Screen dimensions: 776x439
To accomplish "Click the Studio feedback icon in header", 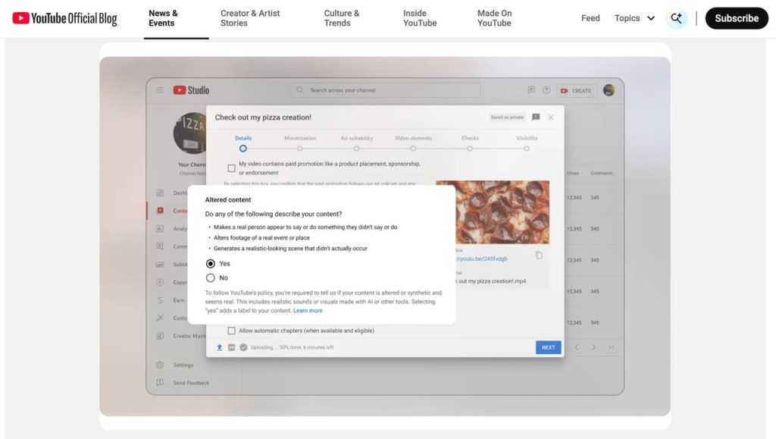I will point(531,90).
